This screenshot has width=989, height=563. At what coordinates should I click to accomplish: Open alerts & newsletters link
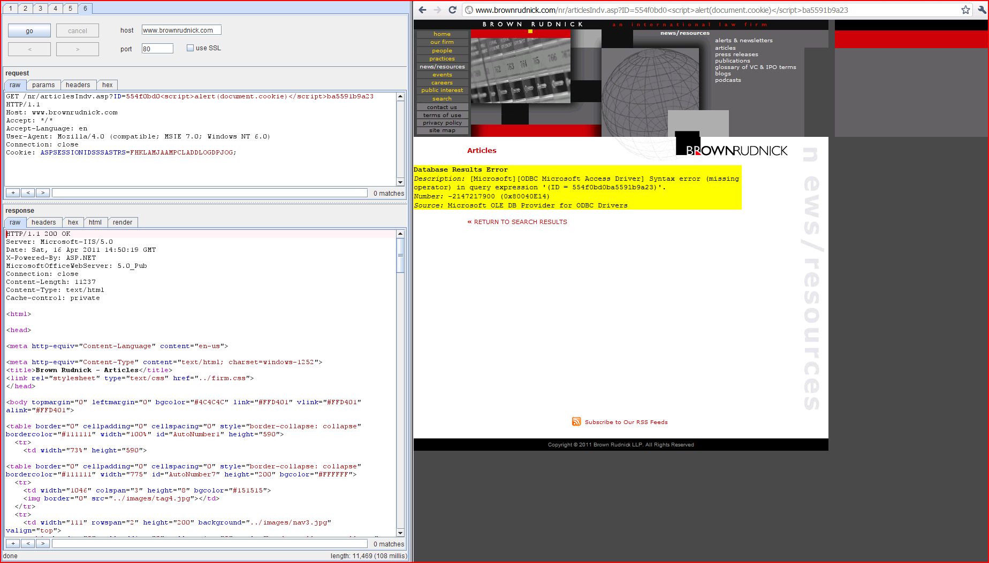(744, 40)
